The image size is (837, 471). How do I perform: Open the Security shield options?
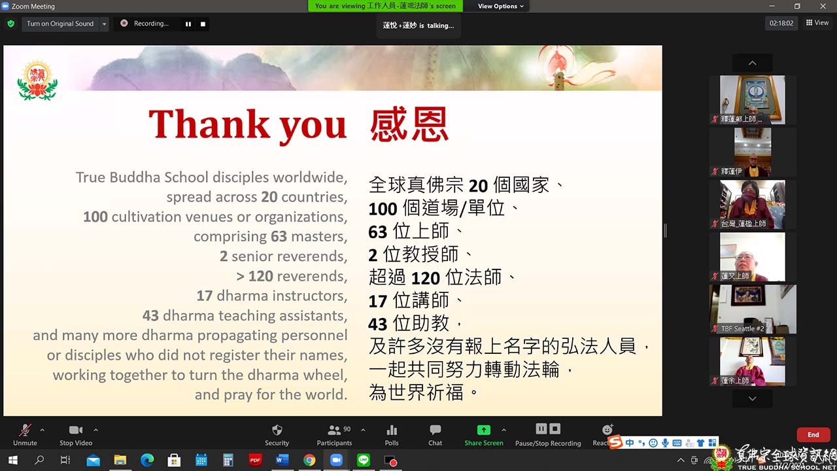click(277, 434)
